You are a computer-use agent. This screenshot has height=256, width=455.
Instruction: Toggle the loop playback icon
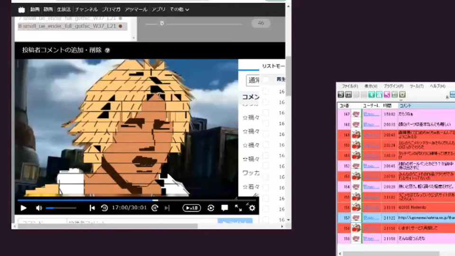pos(211,208)
